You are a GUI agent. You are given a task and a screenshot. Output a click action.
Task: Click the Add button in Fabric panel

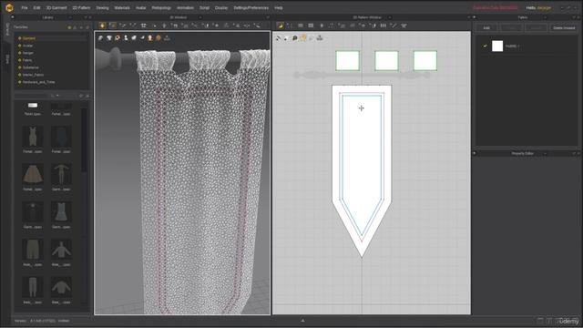point(486,28)
